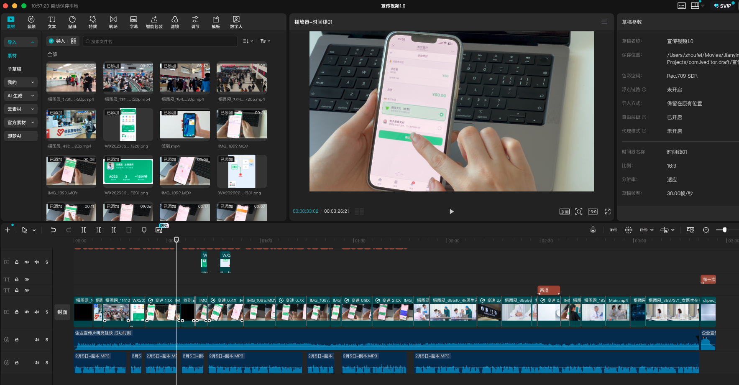
Task: Open the 滤镜 filters panel
Action: pos(175,22)
